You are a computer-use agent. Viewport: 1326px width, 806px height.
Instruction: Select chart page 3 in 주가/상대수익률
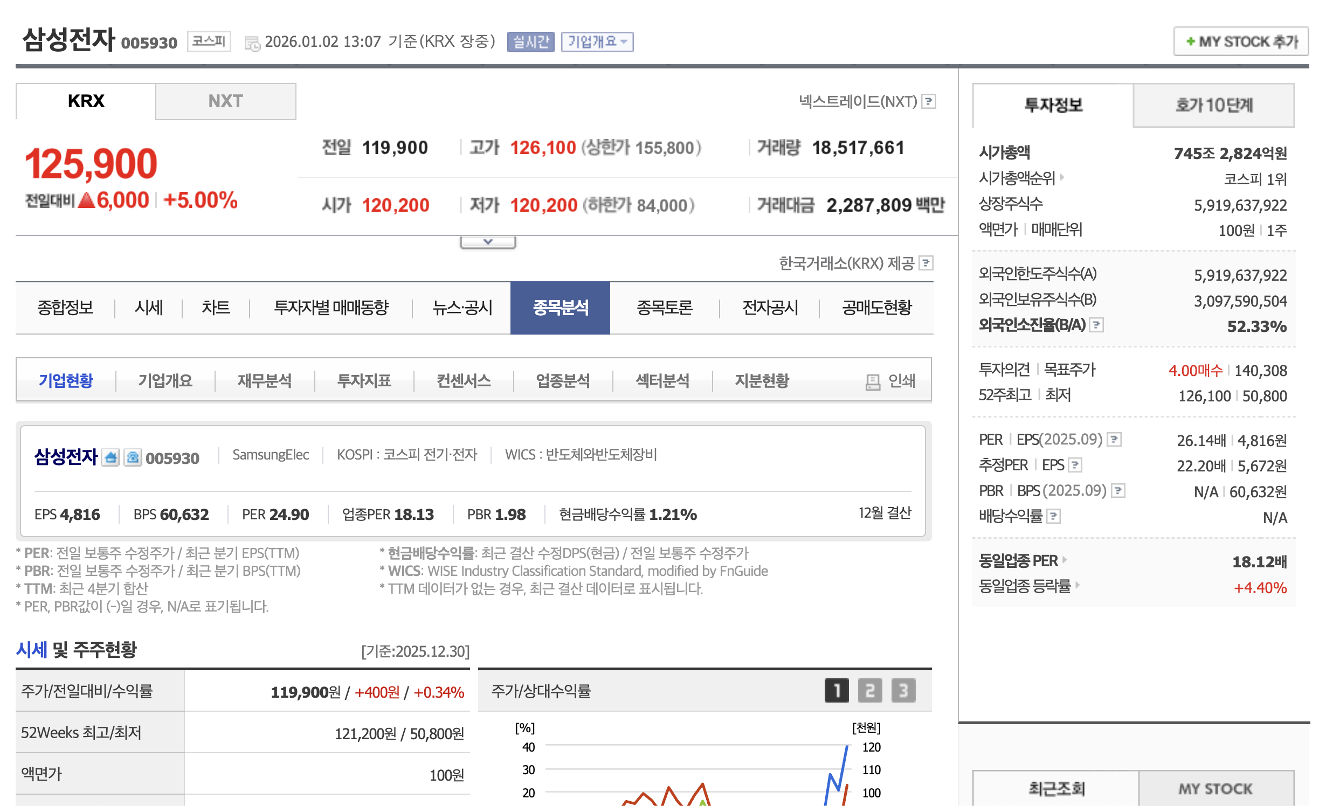point(903,691)
